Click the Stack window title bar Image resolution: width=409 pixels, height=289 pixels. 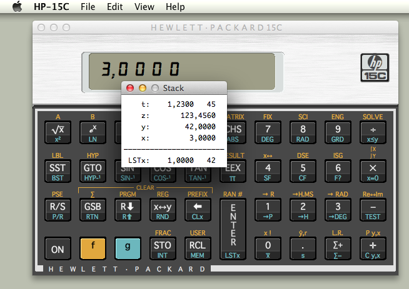pyautogui.click(x=174, y=88)
